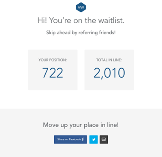
Task: Select the 722 position number
Action: 53,73
